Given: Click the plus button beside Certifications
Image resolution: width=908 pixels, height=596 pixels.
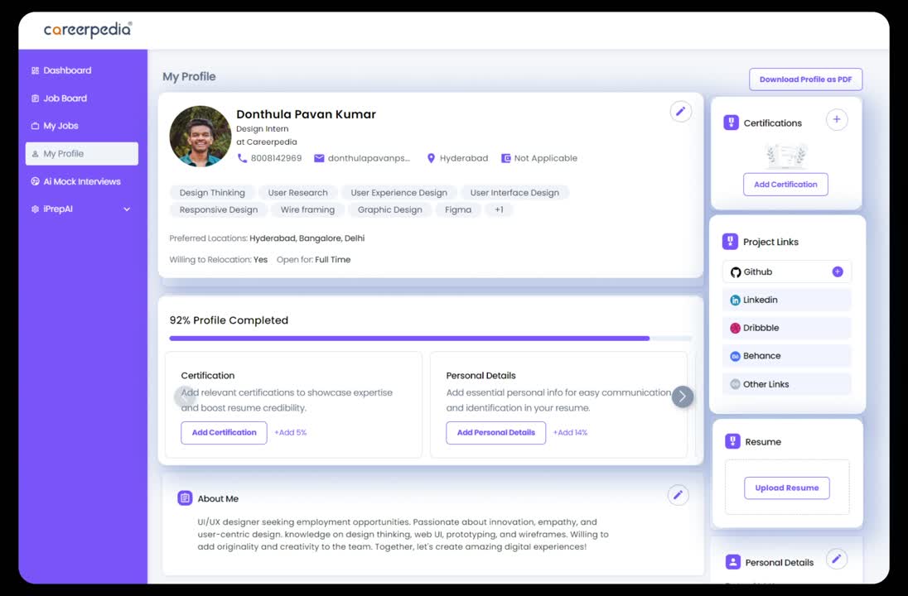Looking at the screenshot, I should (837, 119).
